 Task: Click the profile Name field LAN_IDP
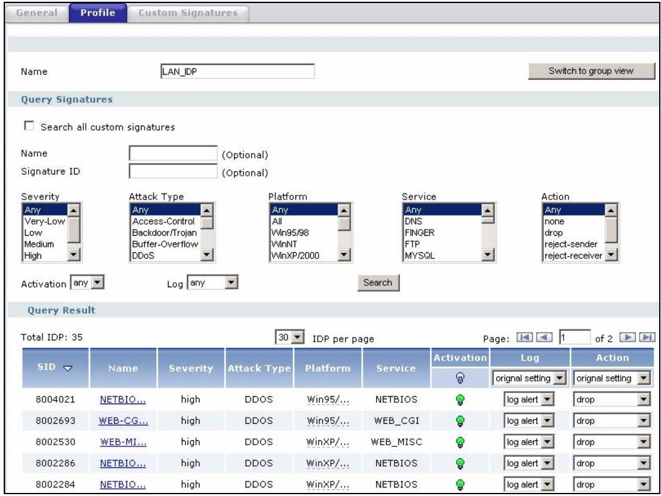tap(237, 71)
